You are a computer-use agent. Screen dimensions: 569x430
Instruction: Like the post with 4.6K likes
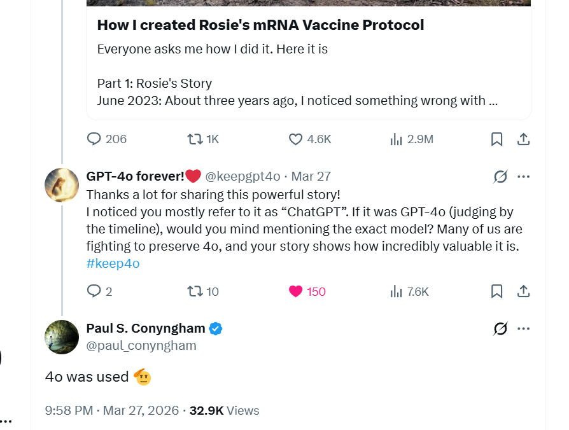point(296,139)
